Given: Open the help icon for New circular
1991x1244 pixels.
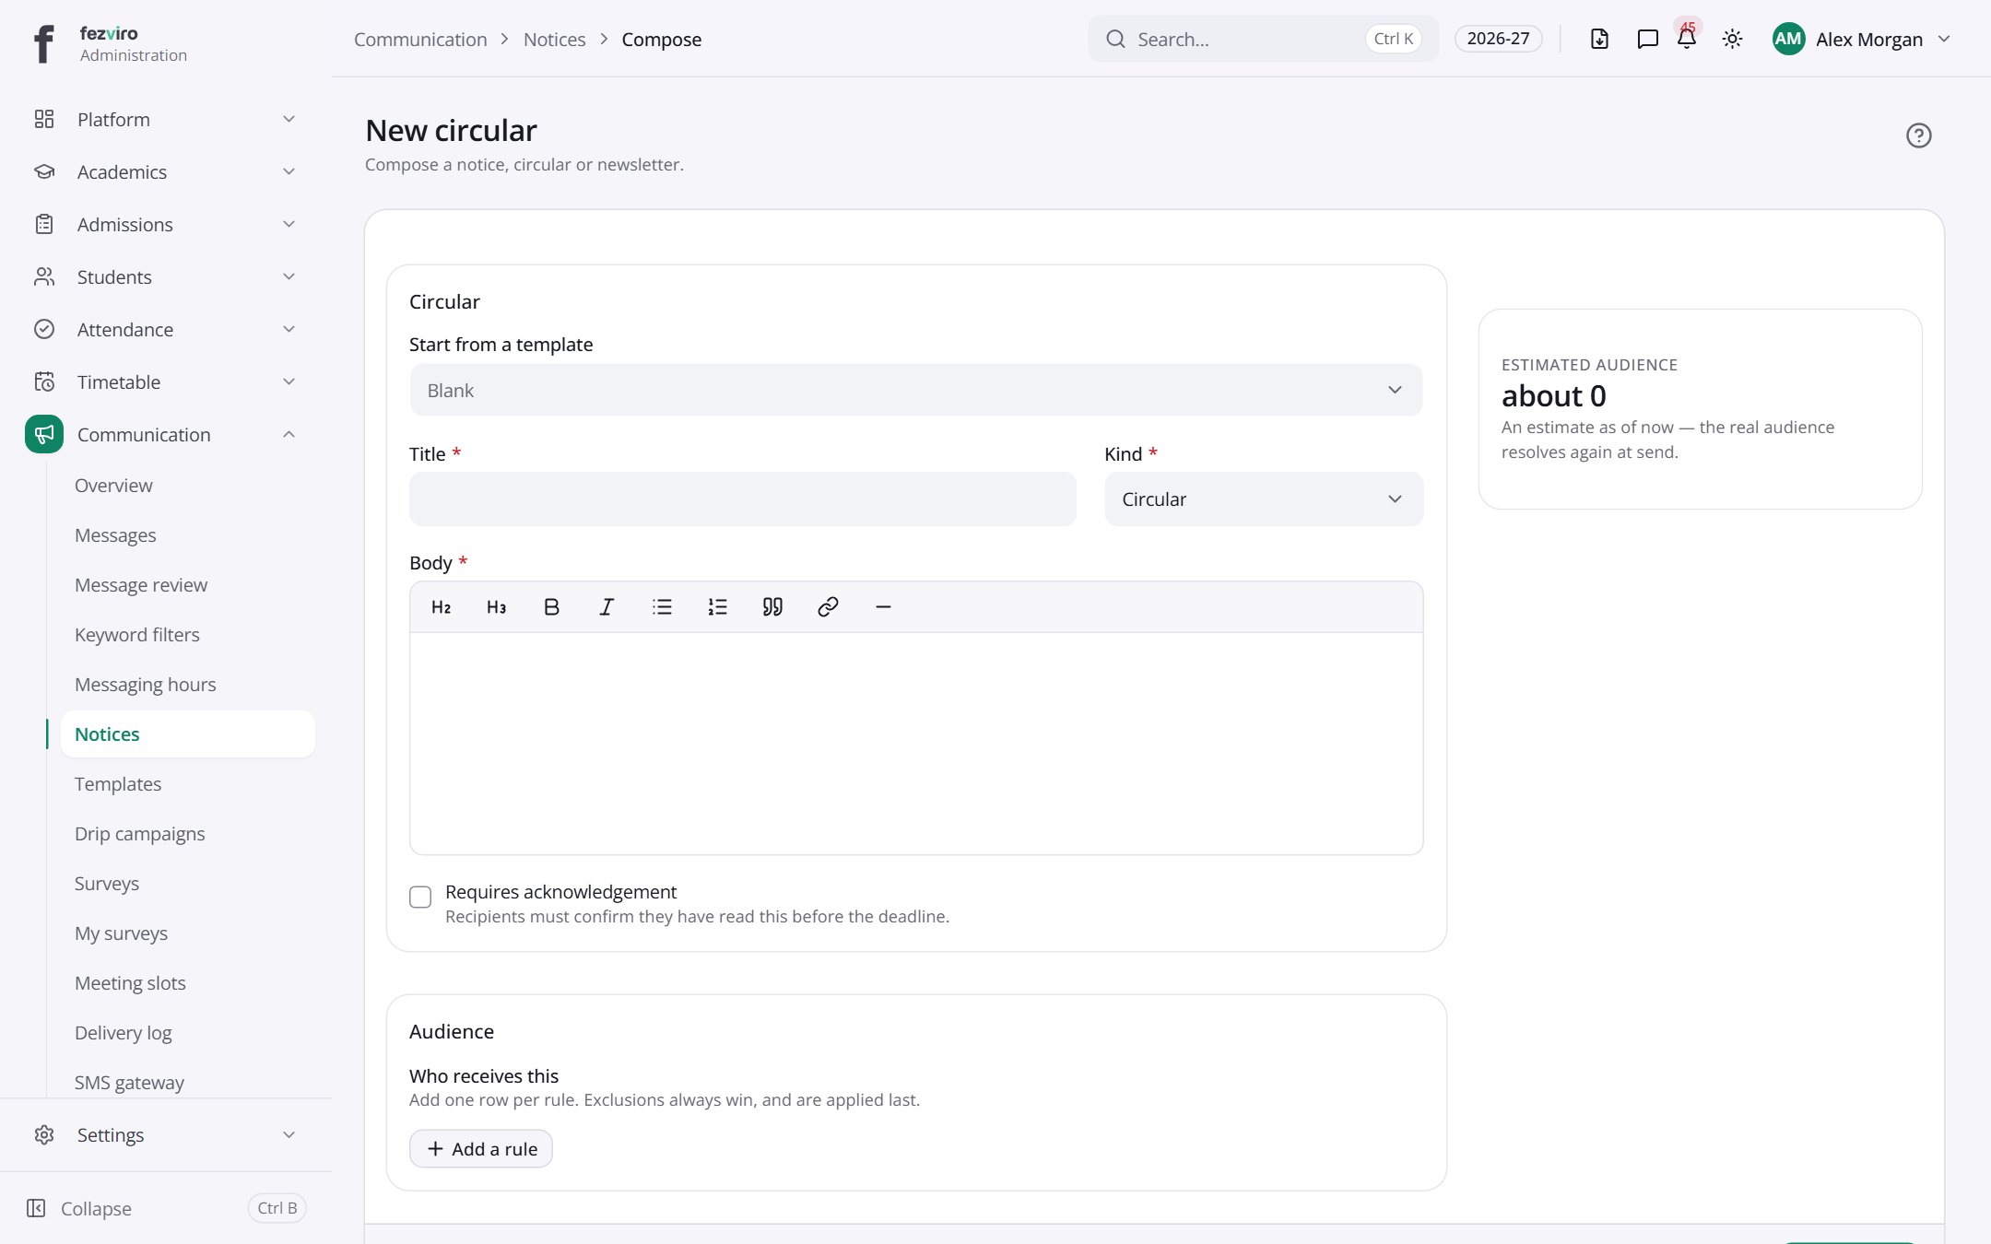Looking at the screenshot, I should (1918, 135).
